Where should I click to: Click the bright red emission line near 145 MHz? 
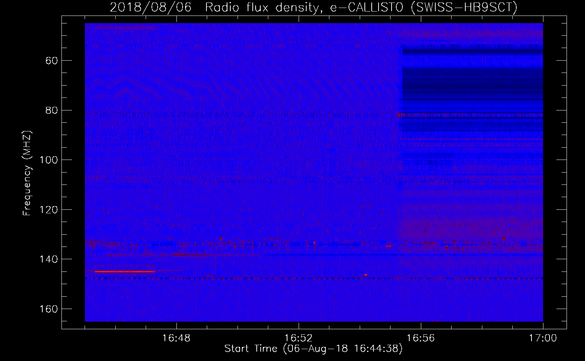click(125, 271)
